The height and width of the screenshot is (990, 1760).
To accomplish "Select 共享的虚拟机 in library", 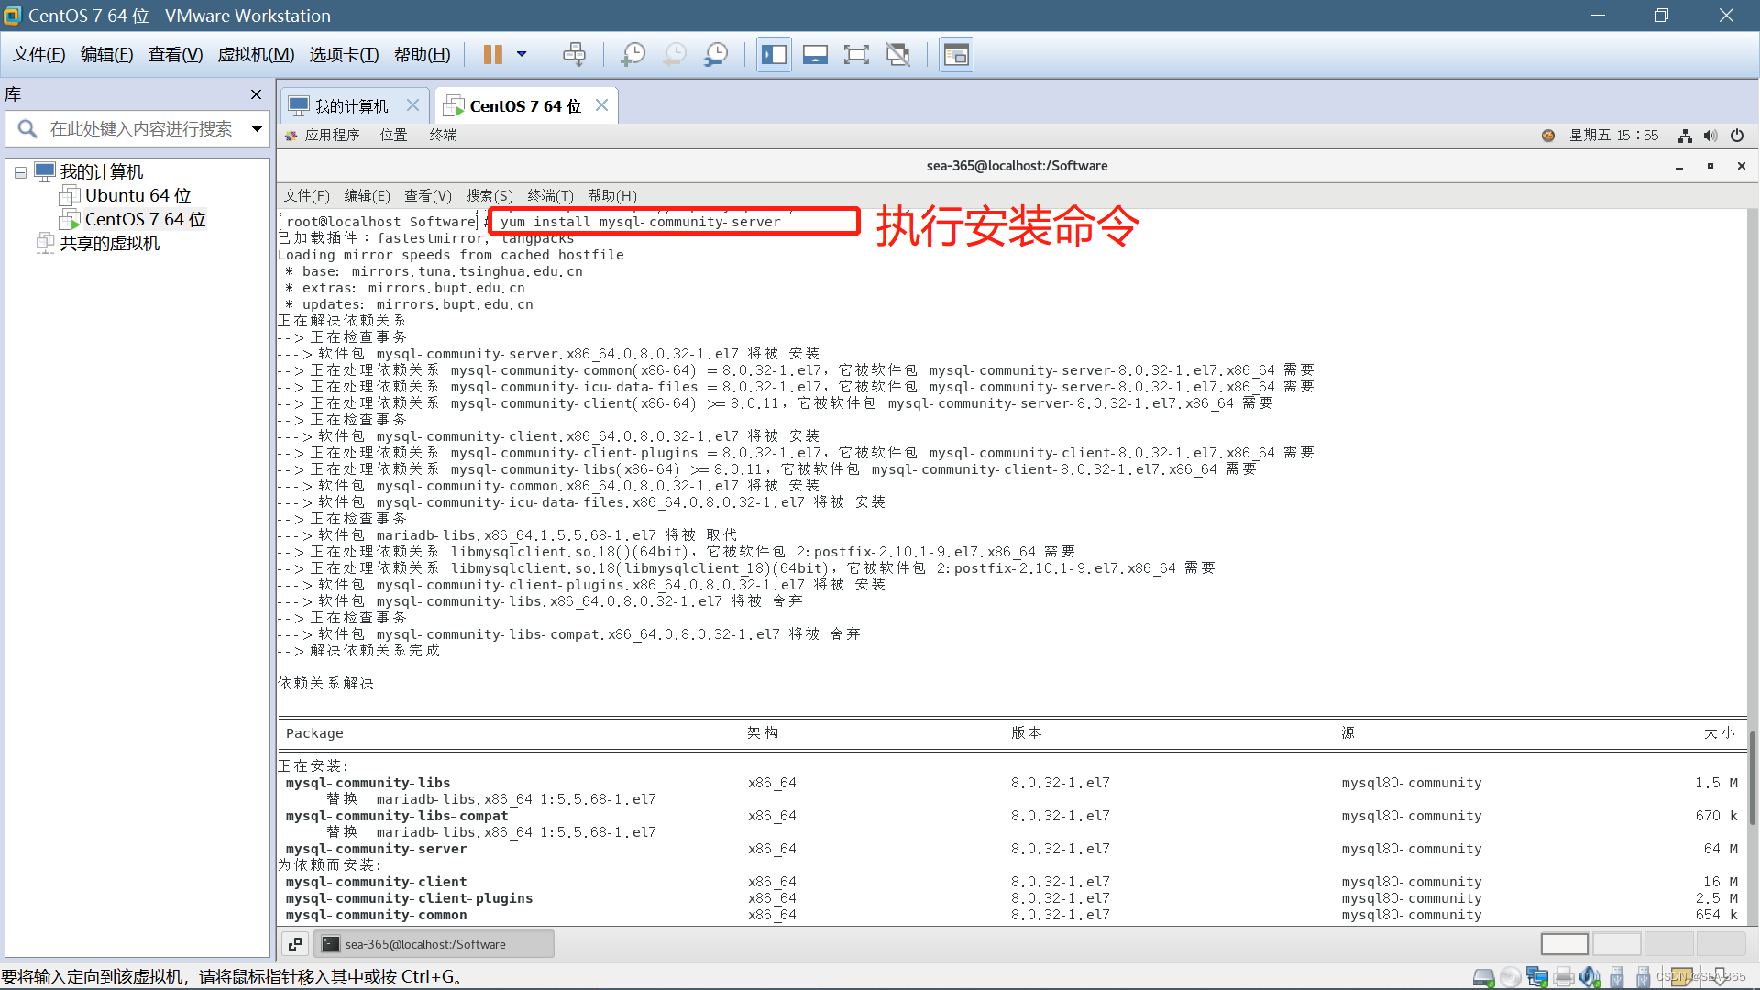I will [109, 244].
